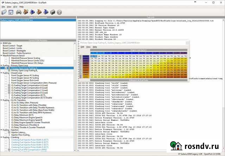Collapse the Manifold Pressure Sensor tree group
Screen dimensions: 225x156
click(1, 56)
